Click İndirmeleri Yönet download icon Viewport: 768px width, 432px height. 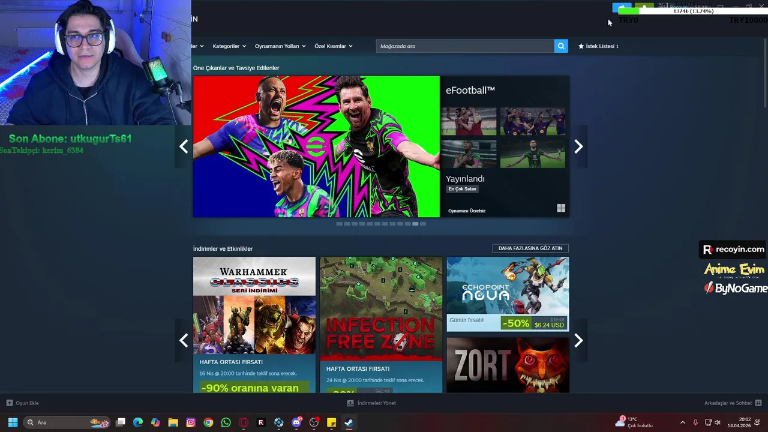coord(350,403)
